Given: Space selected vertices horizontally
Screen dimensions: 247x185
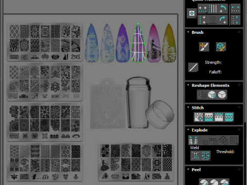Looking at the screenshot, I should 235,9.
